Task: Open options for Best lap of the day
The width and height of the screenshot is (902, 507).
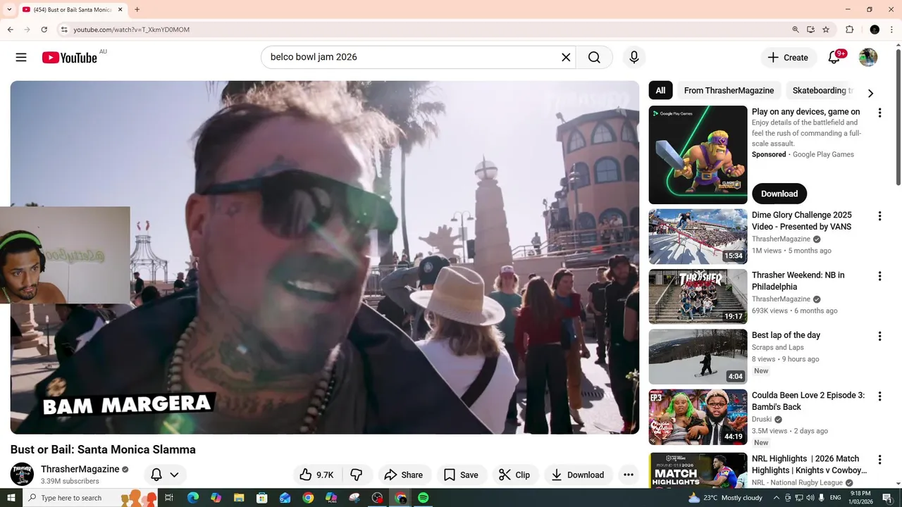Action: [x=879, y=337]
